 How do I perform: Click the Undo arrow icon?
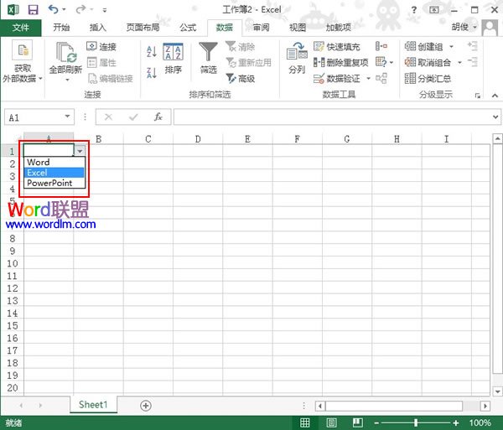point(54,9)
